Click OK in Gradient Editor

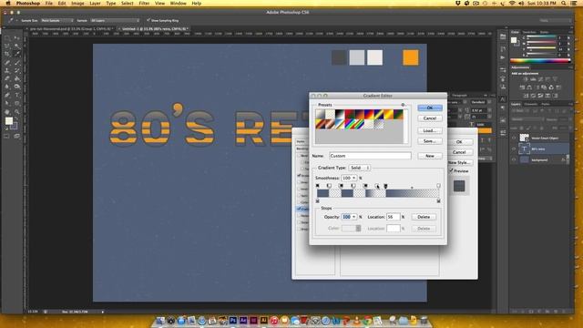[x=430, y=108]
